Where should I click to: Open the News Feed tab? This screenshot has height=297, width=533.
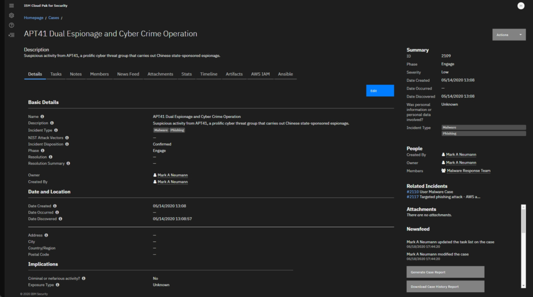128,74
